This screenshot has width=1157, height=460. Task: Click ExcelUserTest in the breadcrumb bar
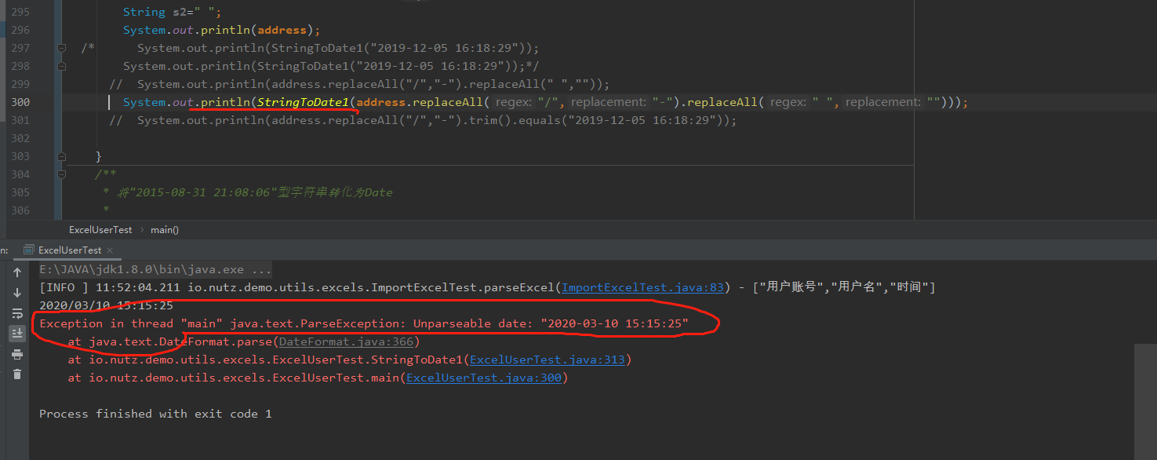pyautogui.click(x=100, y=229)
